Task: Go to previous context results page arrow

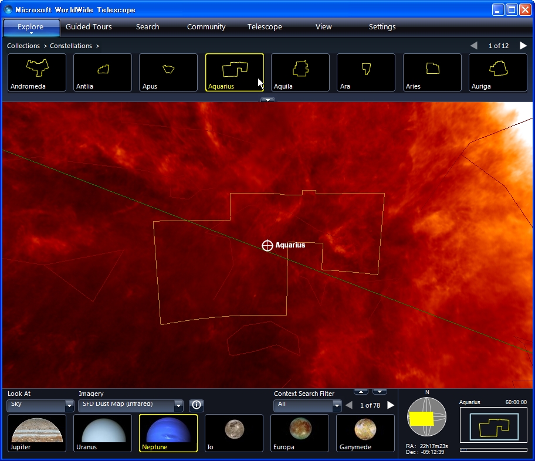Action: tap(349, 405)
